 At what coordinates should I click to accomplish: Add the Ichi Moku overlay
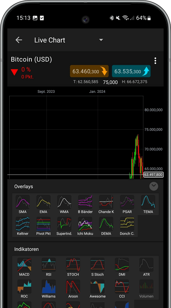[x=85, y=226]
